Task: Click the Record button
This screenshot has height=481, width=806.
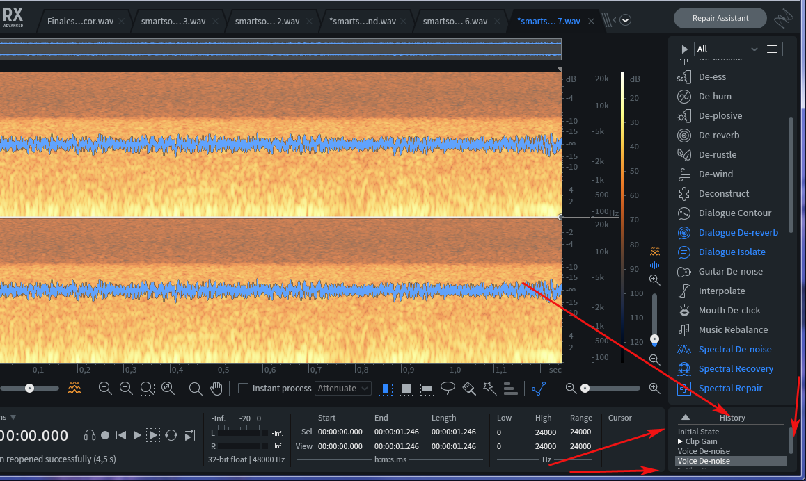Action: tap(105, 435)
